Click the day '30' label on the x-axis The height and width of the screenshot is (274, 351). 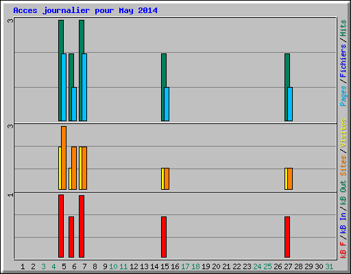[x=319, y=266]
